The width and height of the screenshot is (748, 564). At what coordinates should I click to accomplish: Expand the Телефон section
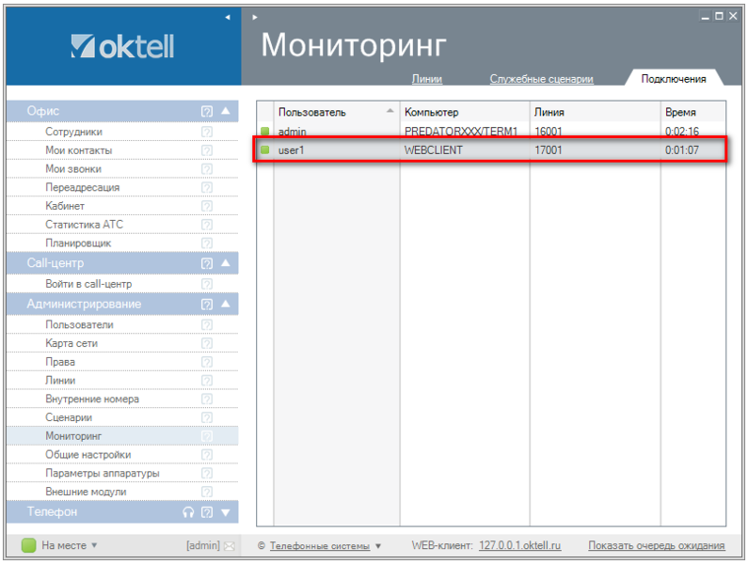click(x=226, y=512)
